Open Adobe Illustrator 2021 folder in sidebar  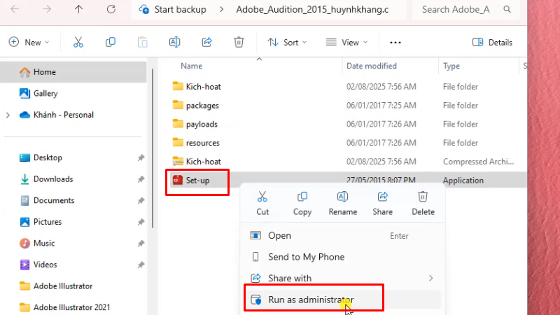71,307
